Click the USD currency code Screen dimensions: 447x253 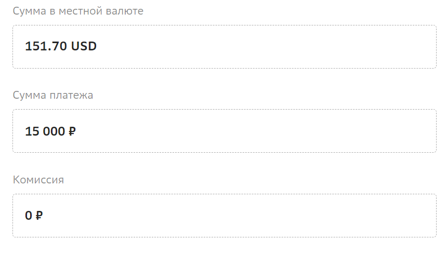[x=84, y=46]
